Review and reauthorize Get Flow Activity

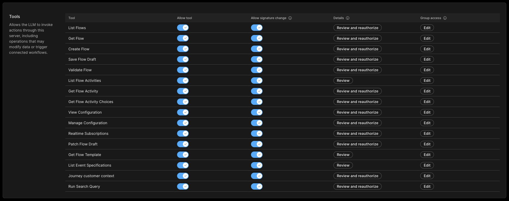357,91
